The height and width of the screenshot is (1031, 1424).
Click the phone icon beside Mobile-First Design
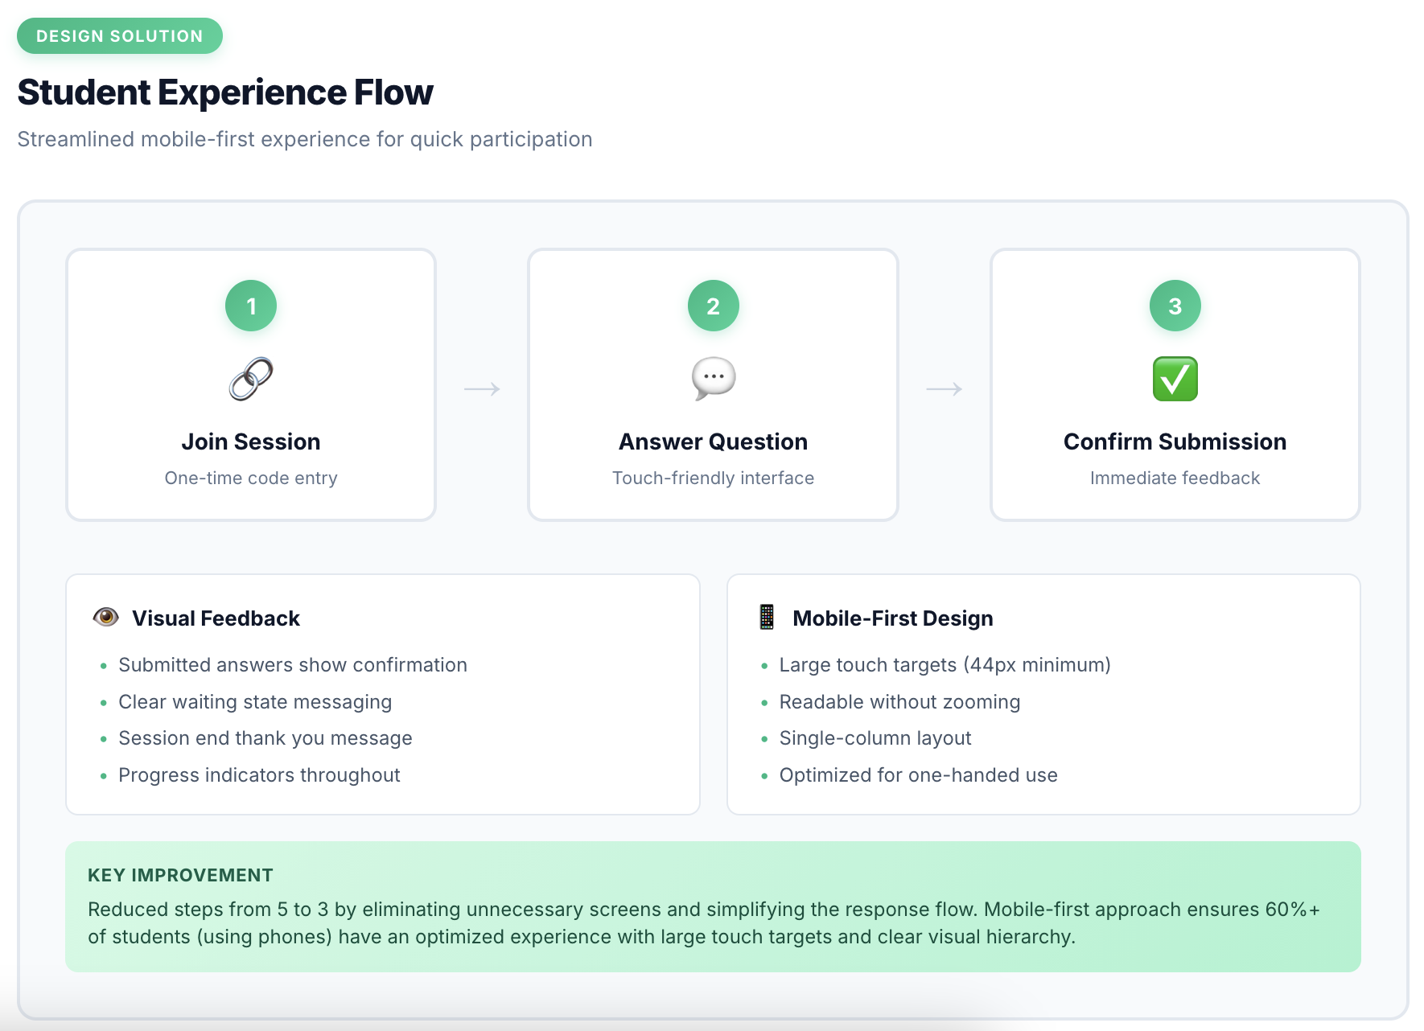(767, 617)
